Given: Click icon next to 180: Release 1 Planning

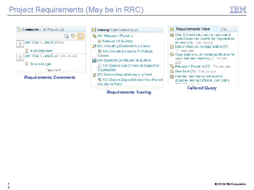Looking at the screenshot, I should tap(94, 36).
